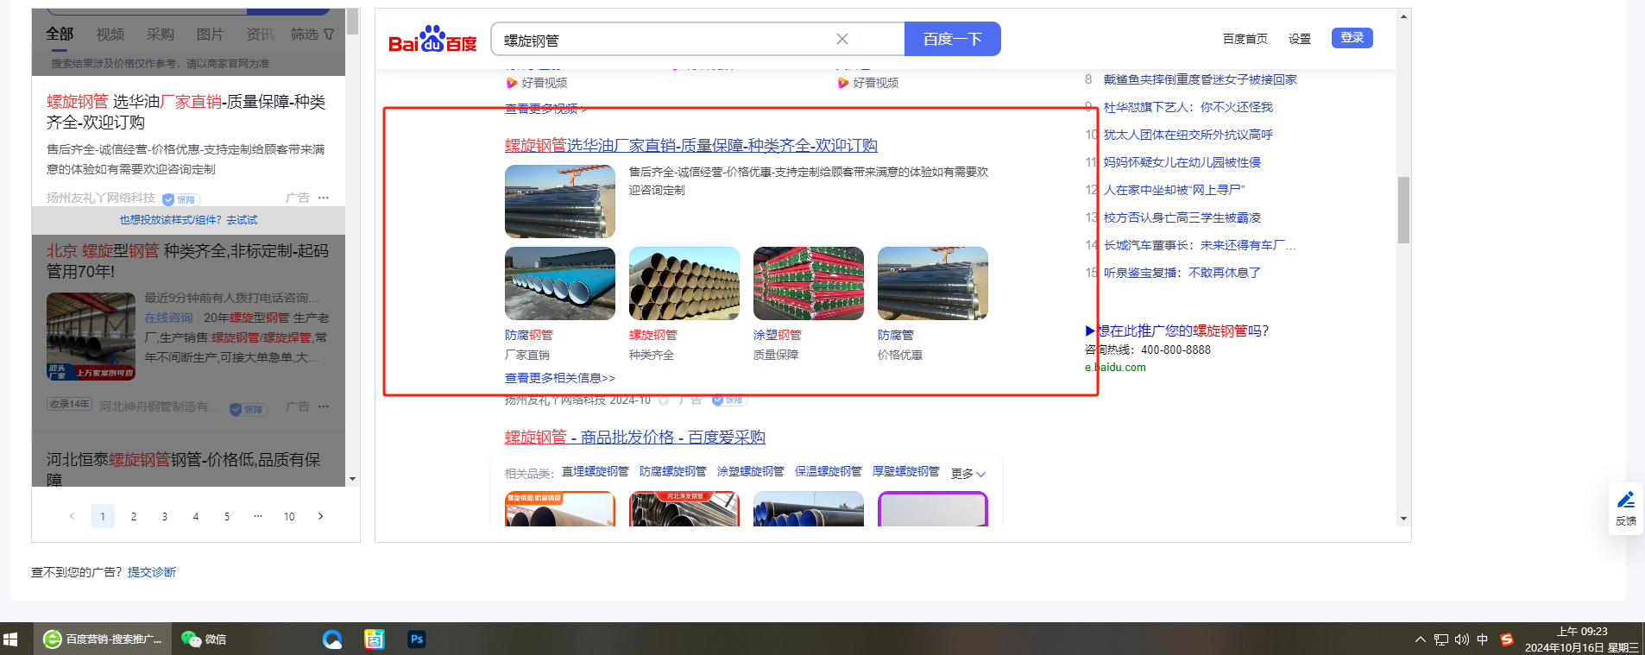1645x655 pixels.
Task: Select 涂塑螺旋钢管 related category
Action: [x=751, y=471]
